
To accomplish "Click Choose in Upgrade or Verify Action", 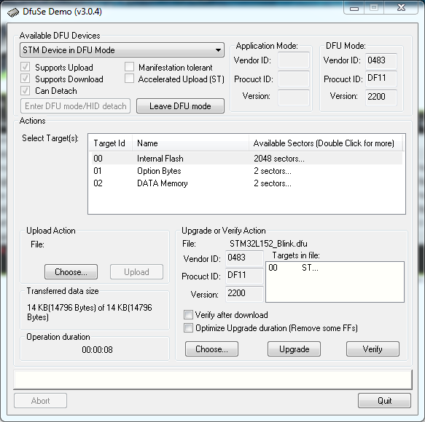I will click(211, 349).
